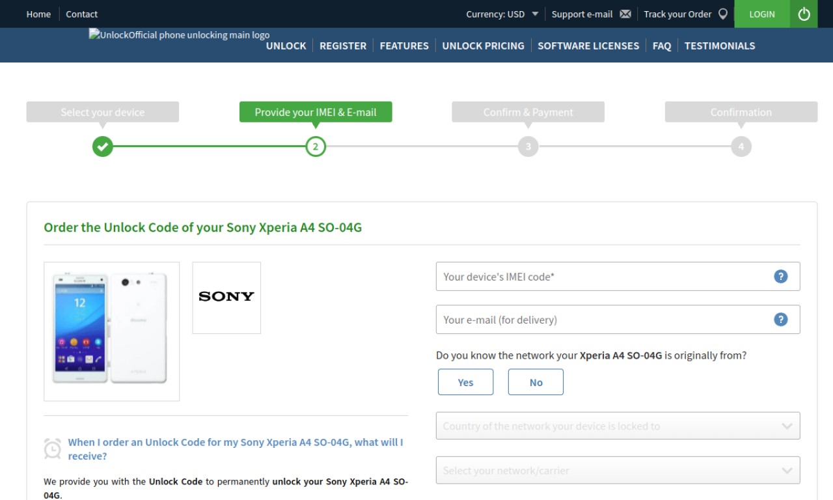The width and height of the screenshot is (833, 500).
Task: Expand the country of network dropdown
Action: tap(618, 426)
